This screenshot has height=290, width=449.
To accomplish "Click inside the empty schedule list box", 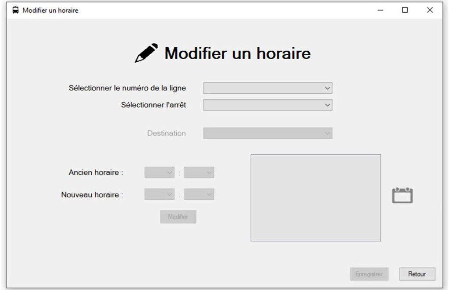I will (316, 198).
